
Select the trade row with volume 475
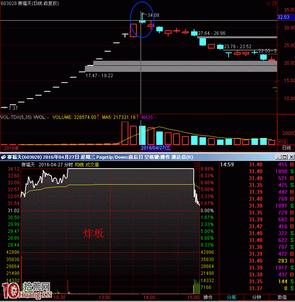[x=257, y=185]
